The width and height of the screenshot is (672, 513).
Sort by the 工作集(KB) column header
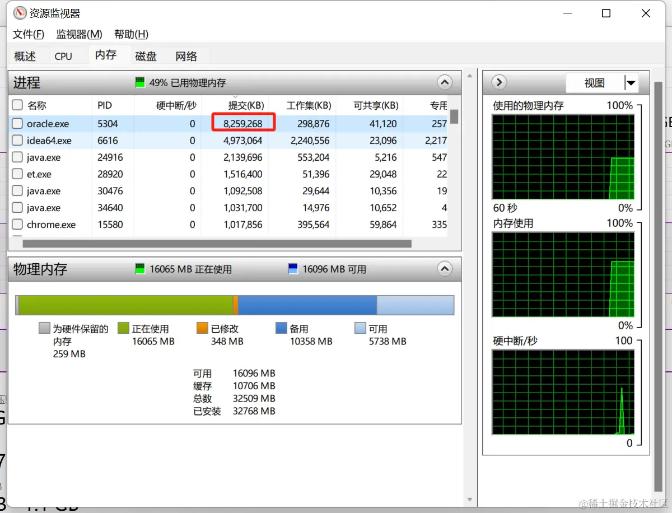pos(309,105)
